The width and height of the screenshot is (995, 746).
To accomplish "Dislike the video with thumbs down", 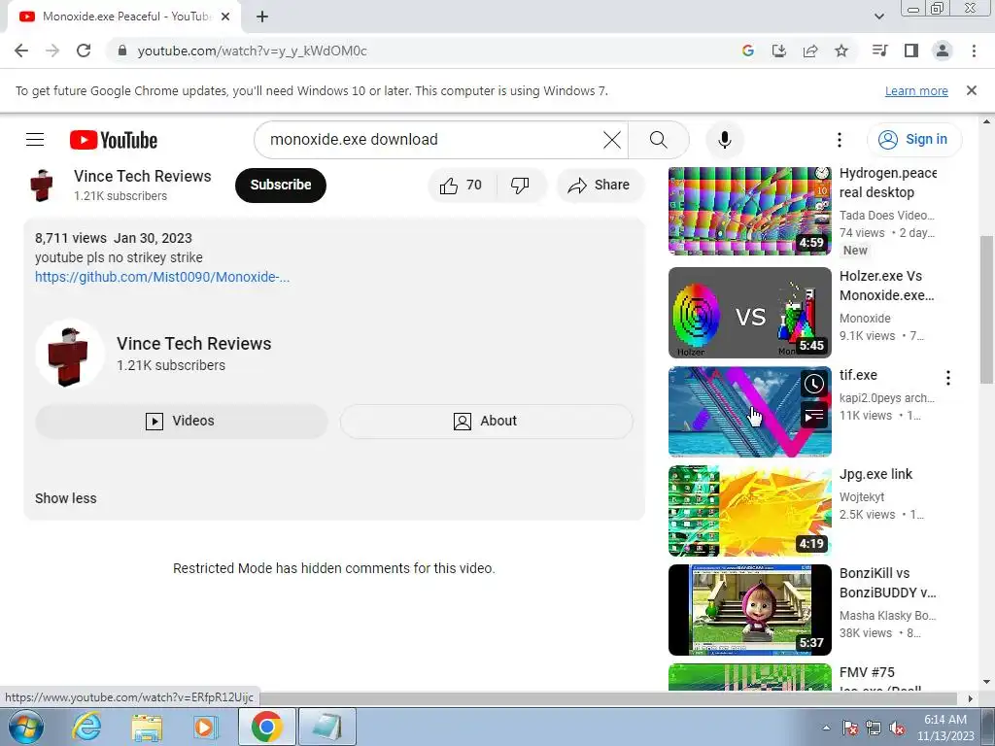I will [520, 186].
